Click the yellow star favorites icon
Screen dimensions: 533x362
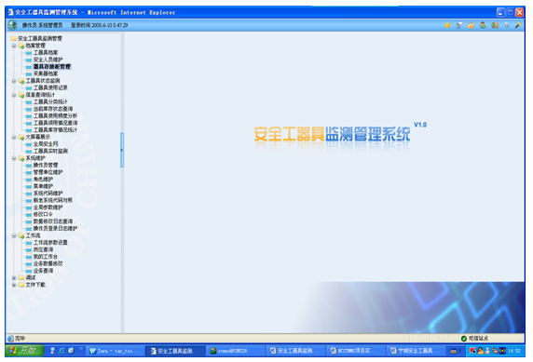tap(447, 25)
